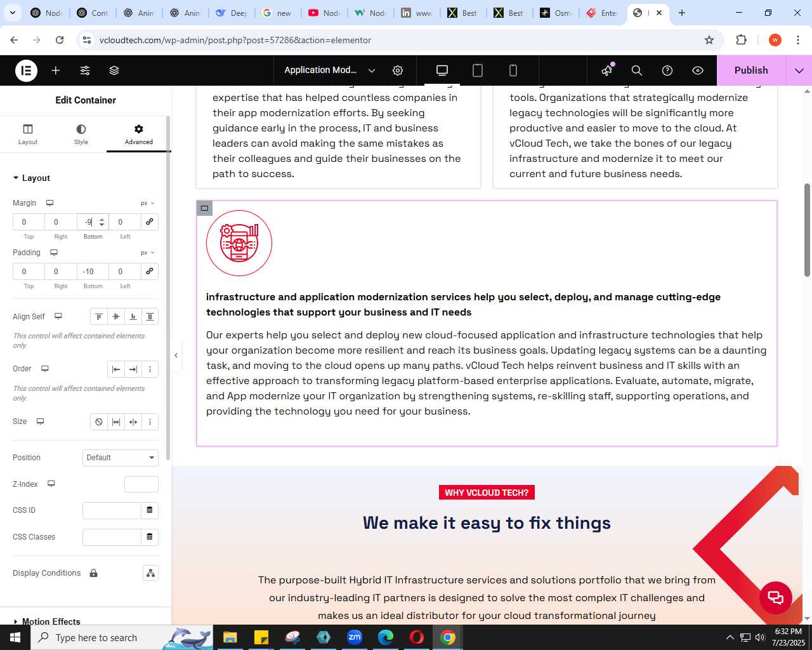Set Align Self to Center
Screen dimensions: 812x650
(x=116, y=316)
